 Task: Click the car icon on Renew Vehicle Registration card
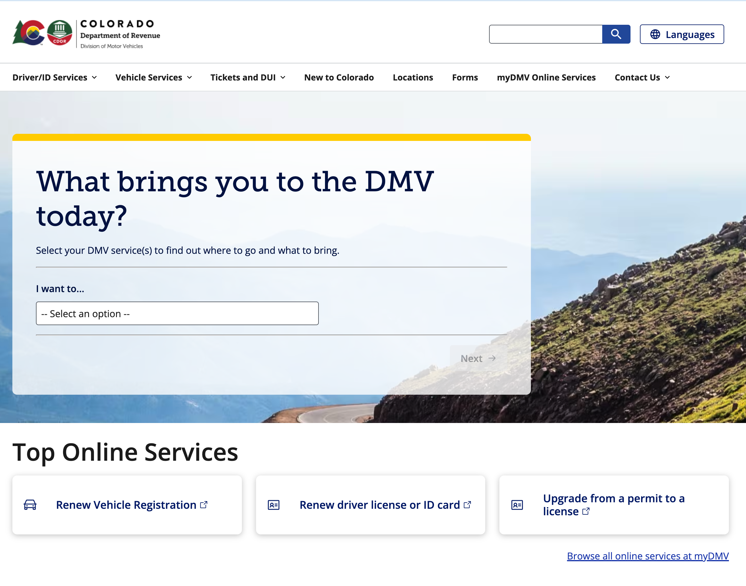tap(30, 505)
